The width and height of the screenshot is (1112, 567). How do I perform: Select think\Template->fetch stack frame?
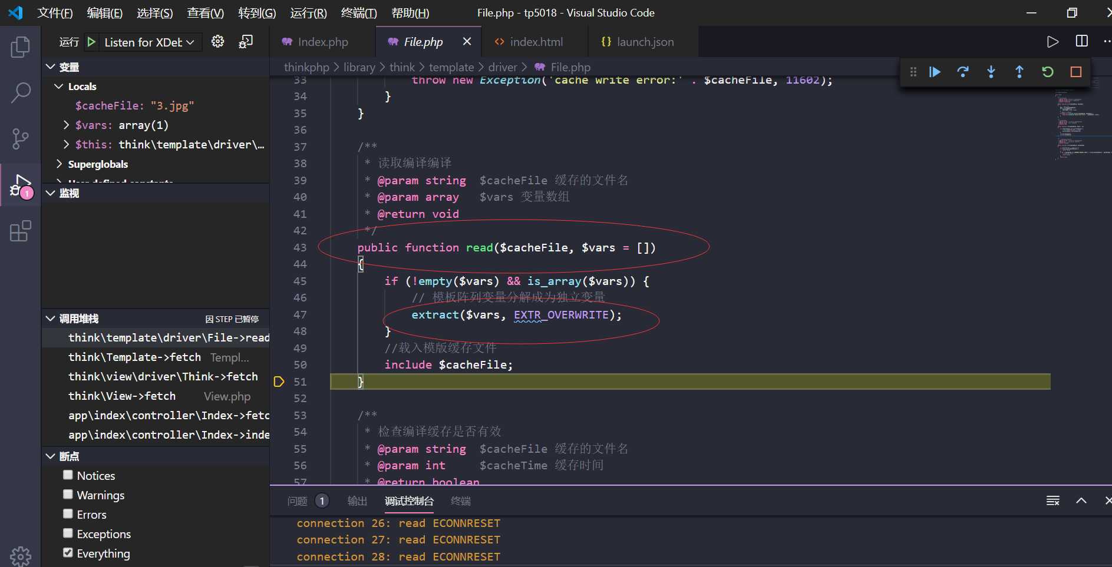(x=156, y=357)
